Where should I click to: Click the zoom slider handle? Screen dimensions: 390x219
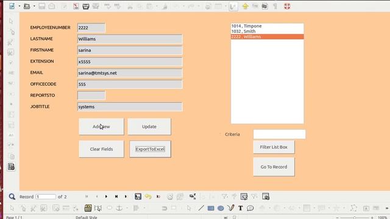click(355, 218)
